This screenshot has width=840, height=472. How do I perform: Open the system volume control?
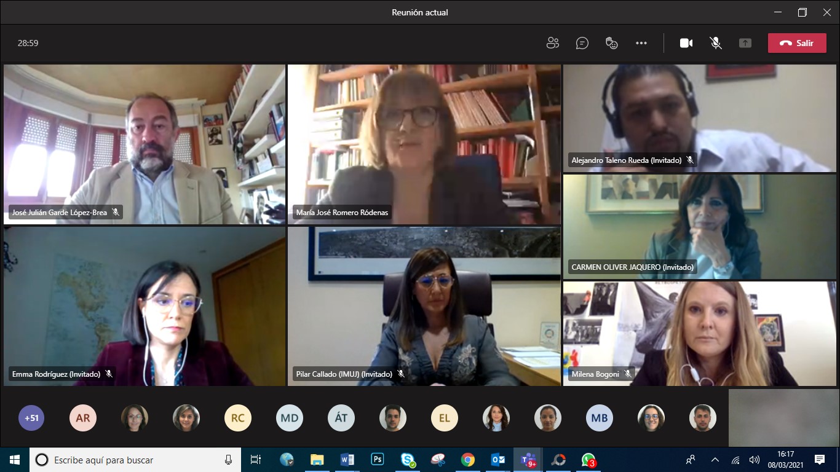click(755, 460)
